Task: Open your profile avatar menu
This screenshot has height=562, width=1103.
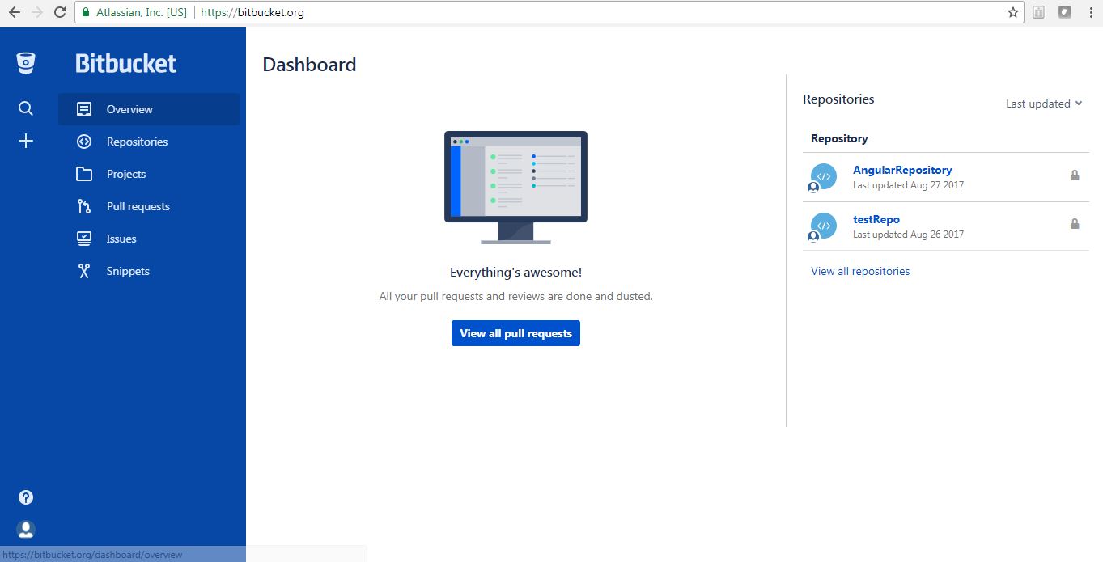Action: click(x=25, y=529)
